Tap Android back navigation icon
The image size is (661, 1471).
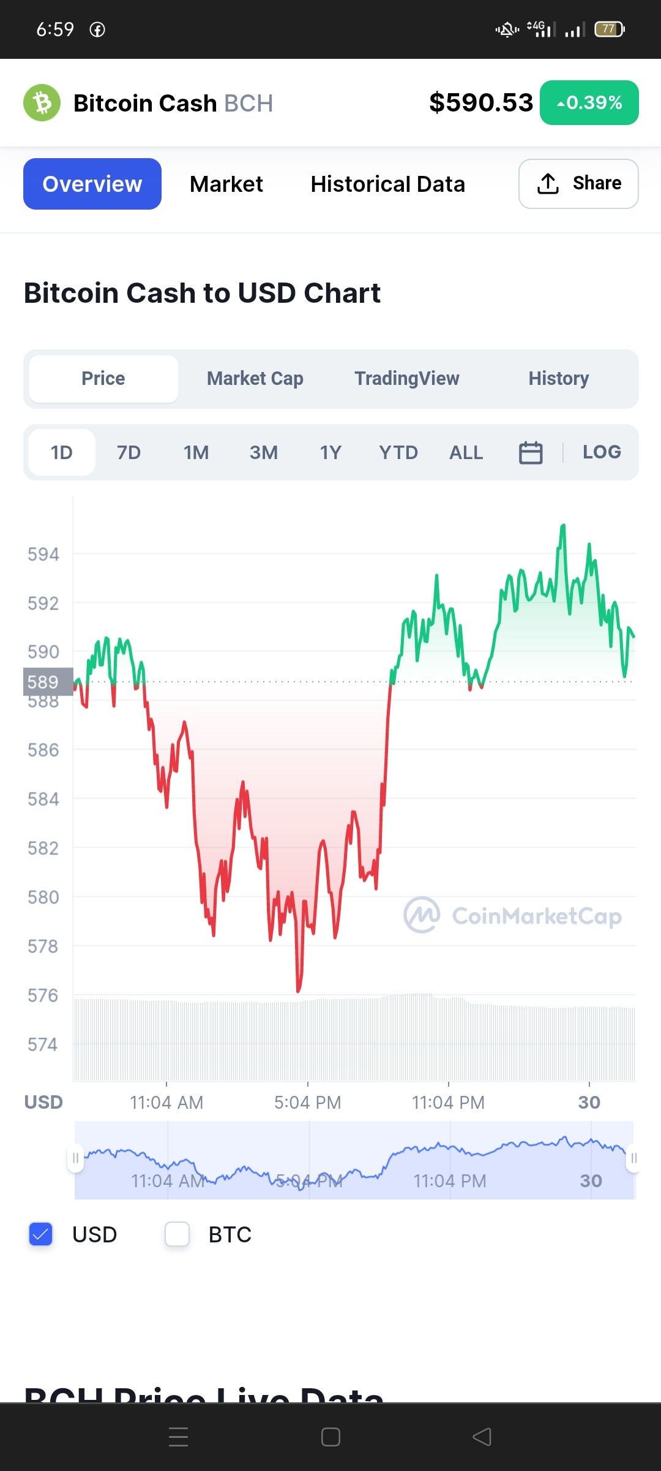coord(482,1437)
